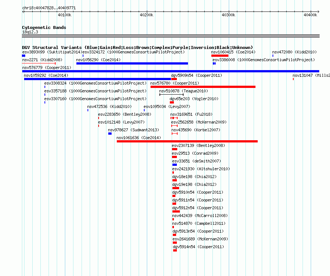Click dgv5911n54 (Cooper2011) label
The height and width of the screenshot is (276, 330).
198,200
